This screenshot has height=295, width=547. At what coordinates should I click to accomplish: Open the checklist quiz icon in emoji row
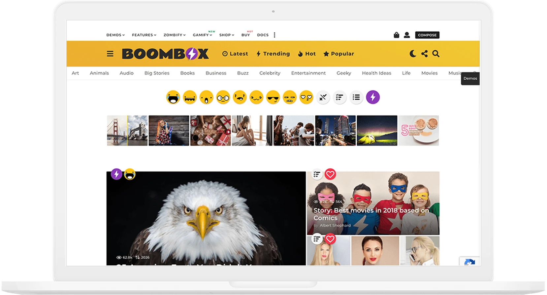coord(339,97)
